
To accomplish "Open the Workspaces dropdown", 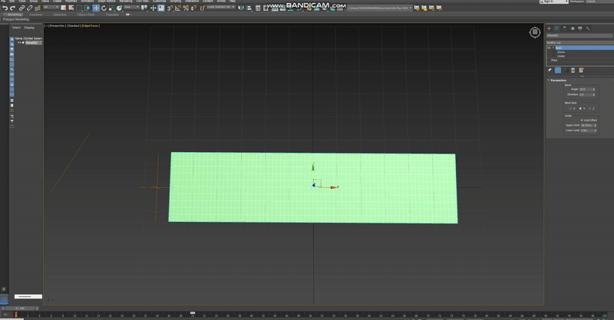I will [x=599, y=2].
